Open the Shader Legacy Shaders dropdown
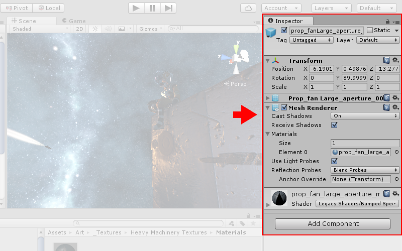Image resolution: width=402 pixels, height=251 pixels. tap(357, 204)
